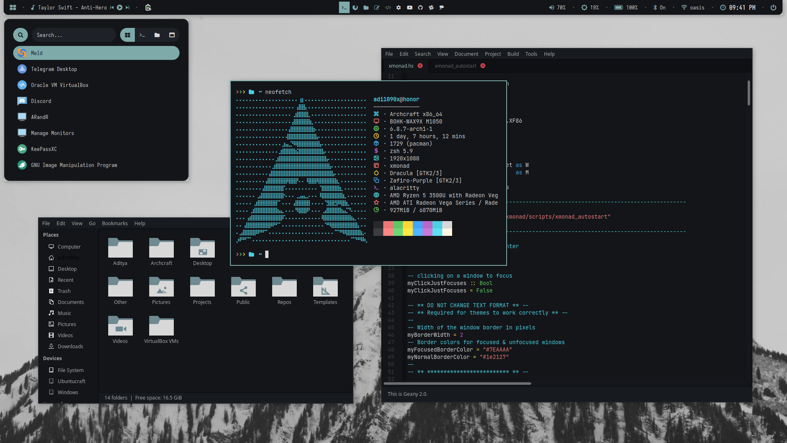Click the power menu icon
This screenshot has height=443, width=787.
773,7
